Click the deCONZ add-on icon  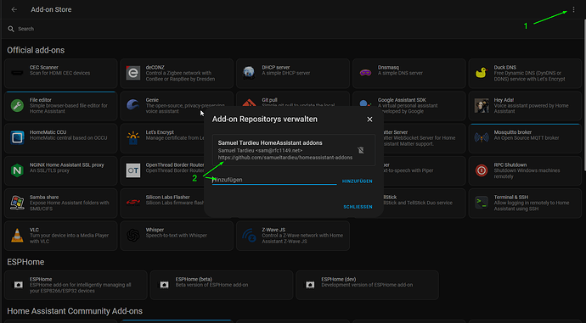[x=133, y=73]
